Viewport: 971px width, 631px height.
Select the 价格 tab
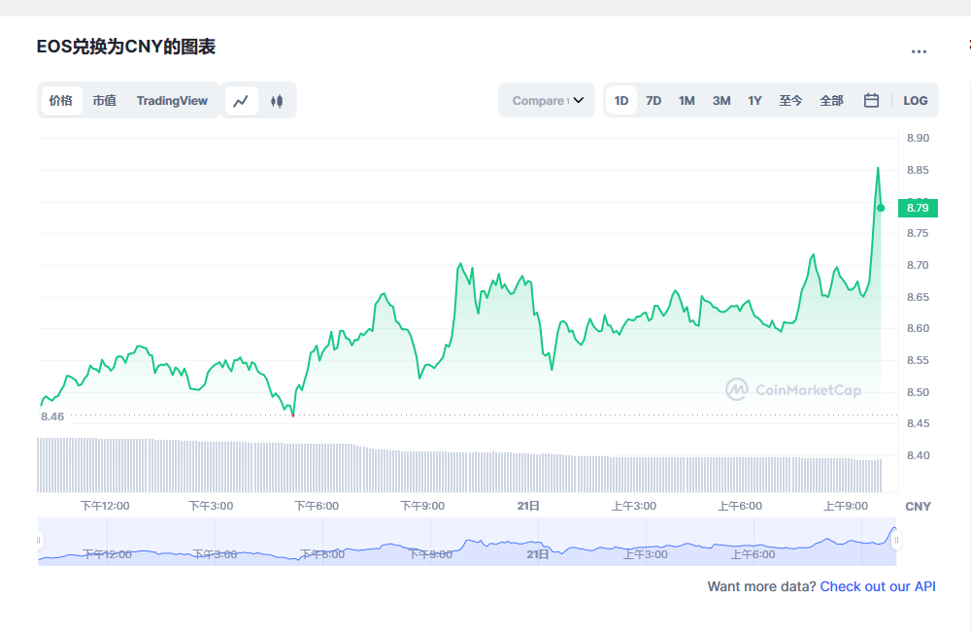(x=61, y=101)
